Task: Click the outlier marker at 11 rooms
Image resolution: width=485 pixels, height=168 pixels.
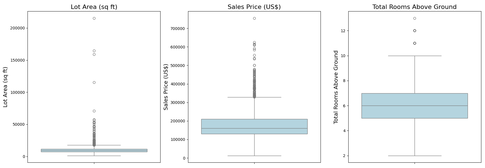Action: (415, 43)
